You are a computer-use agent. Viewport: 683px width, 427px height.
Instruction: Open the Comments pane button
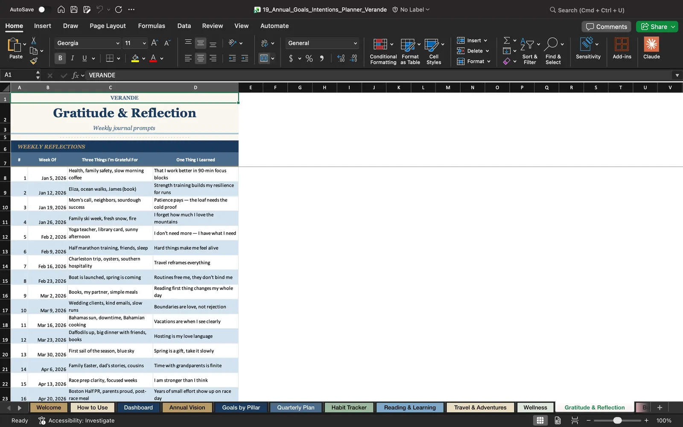click(606, 26)
